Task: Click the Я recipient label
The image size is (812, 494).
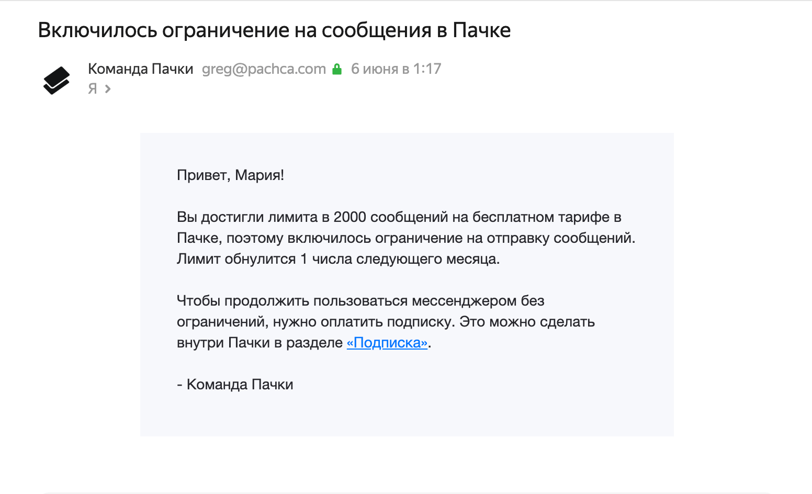Action: tap(93, 89)
